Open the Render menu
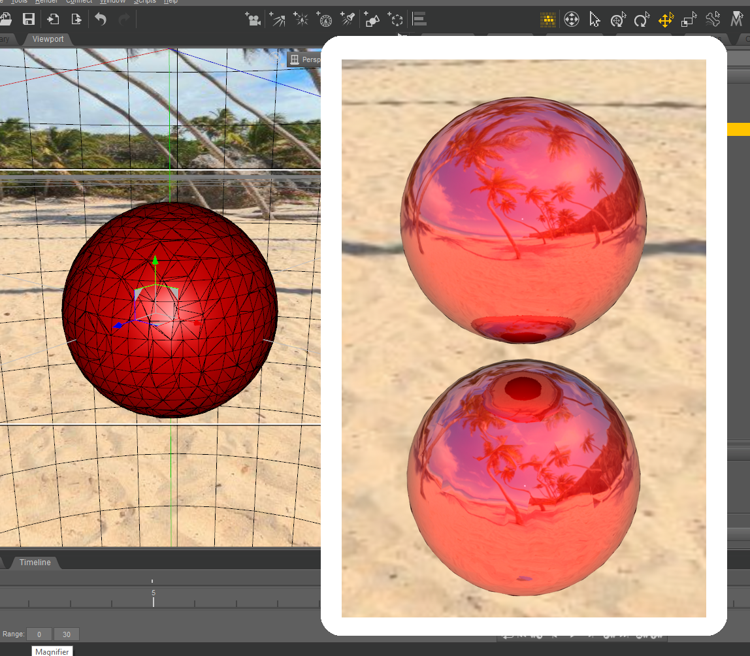The width and height of the screenshot is (750, 656). 46,2
